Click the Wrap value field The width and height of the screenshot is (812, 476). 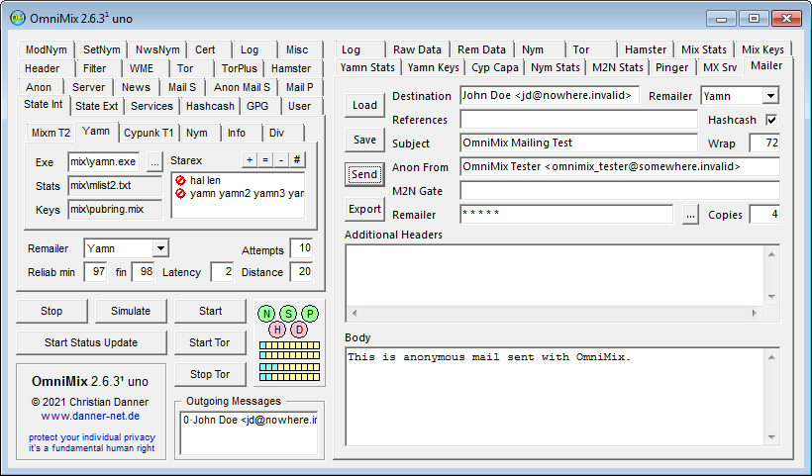point(764,143)
